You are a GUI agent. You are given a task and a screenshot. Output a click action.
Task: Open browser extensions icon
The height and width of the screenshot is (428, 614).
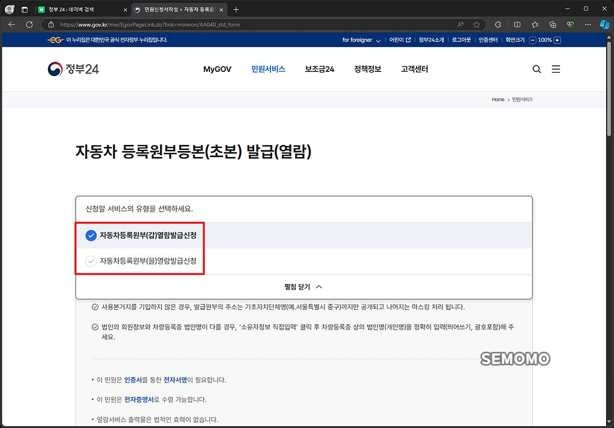(498, 25)
